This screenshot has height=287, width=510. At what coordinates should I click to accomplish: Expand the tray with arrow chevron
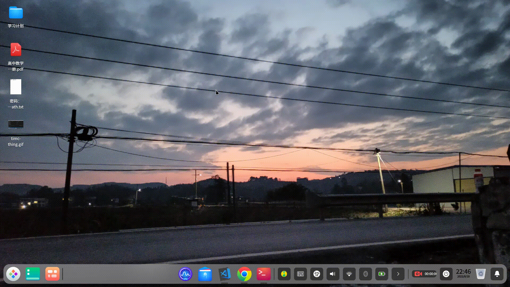[x=398, y=274]
